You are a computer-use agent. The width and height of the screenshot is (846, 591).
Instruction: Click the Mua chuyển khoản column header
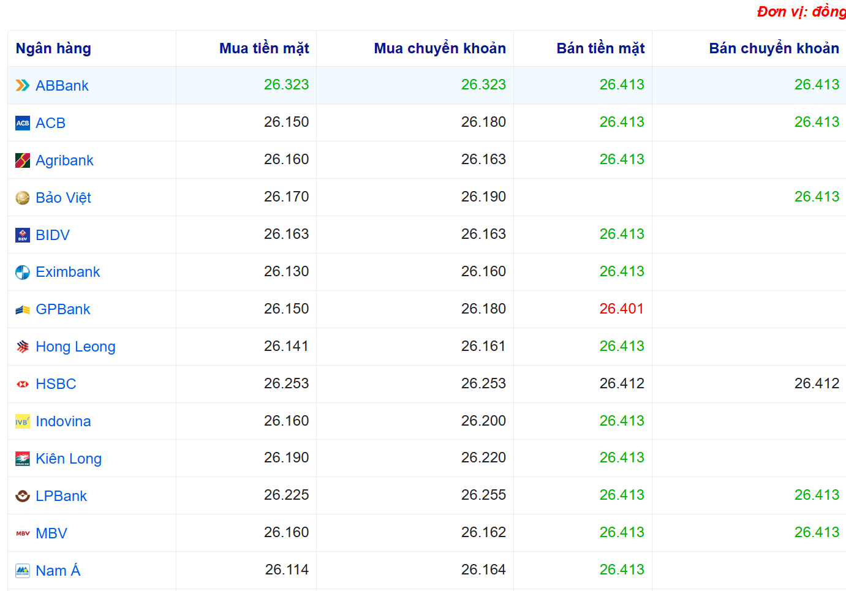[x=439, y=48]
